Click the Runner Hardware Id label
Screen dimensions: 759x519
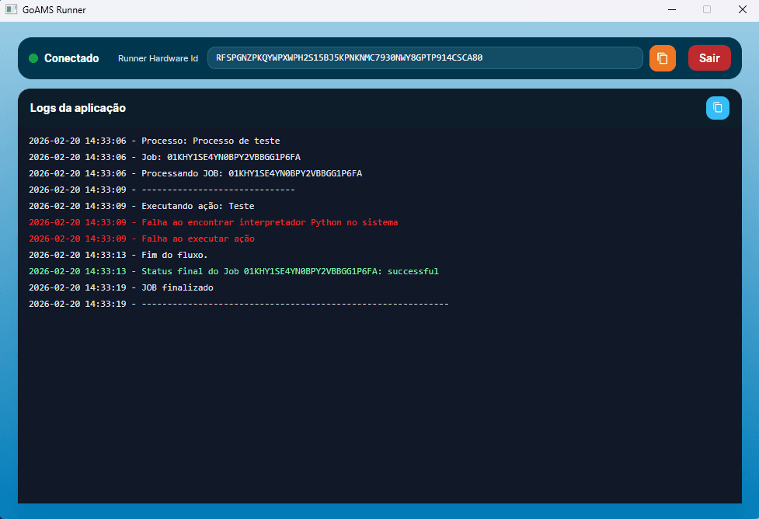tap(158, 58)
